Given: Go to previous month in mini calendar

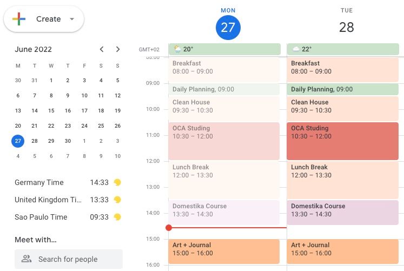Looking at the screenshot, I should pos(101,49).
